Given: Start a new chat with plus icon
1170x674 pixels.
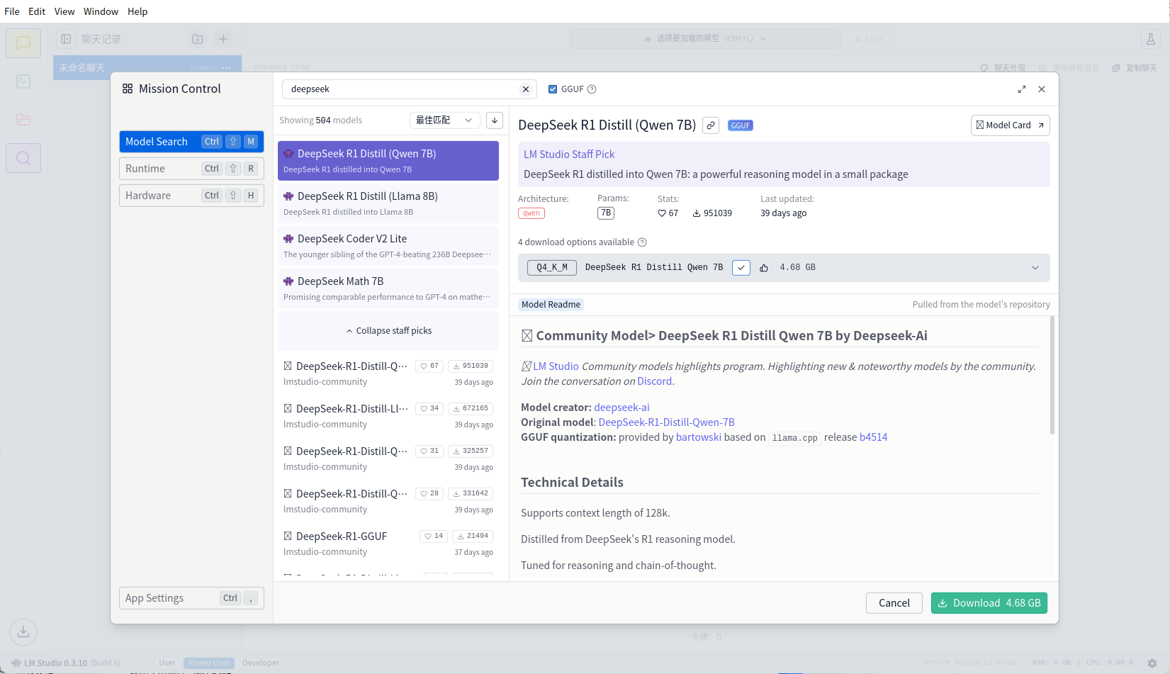Looking at the screenshot, I should coord(223,39).
